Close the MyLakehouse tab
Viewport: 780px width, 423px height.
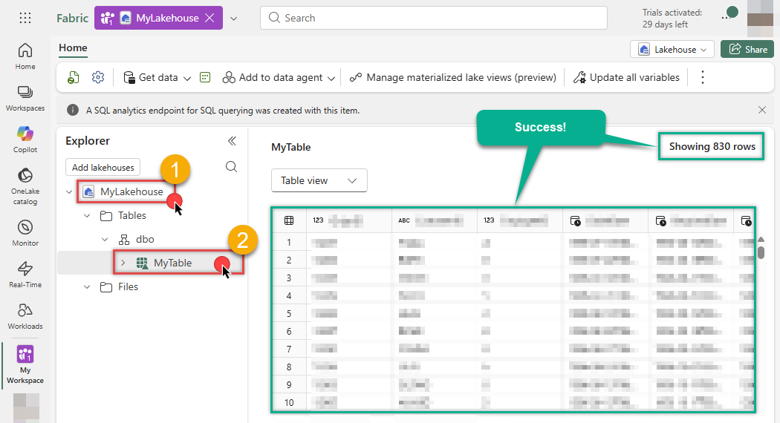pyautogui.click(x=210, y=18)
